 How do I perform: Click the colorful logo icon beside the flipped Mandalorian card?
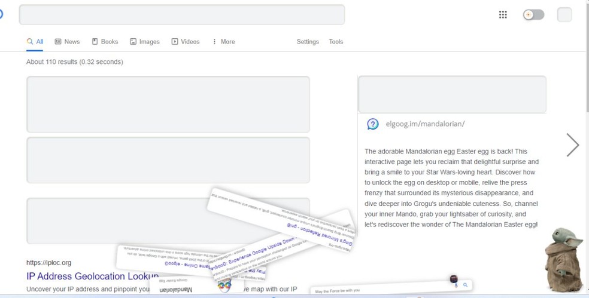(224, 287)
